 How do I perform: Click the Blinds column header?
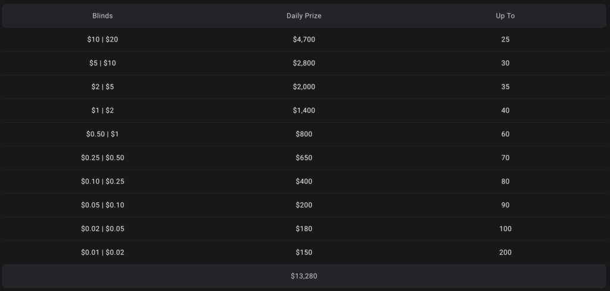(x=102, y=16)
